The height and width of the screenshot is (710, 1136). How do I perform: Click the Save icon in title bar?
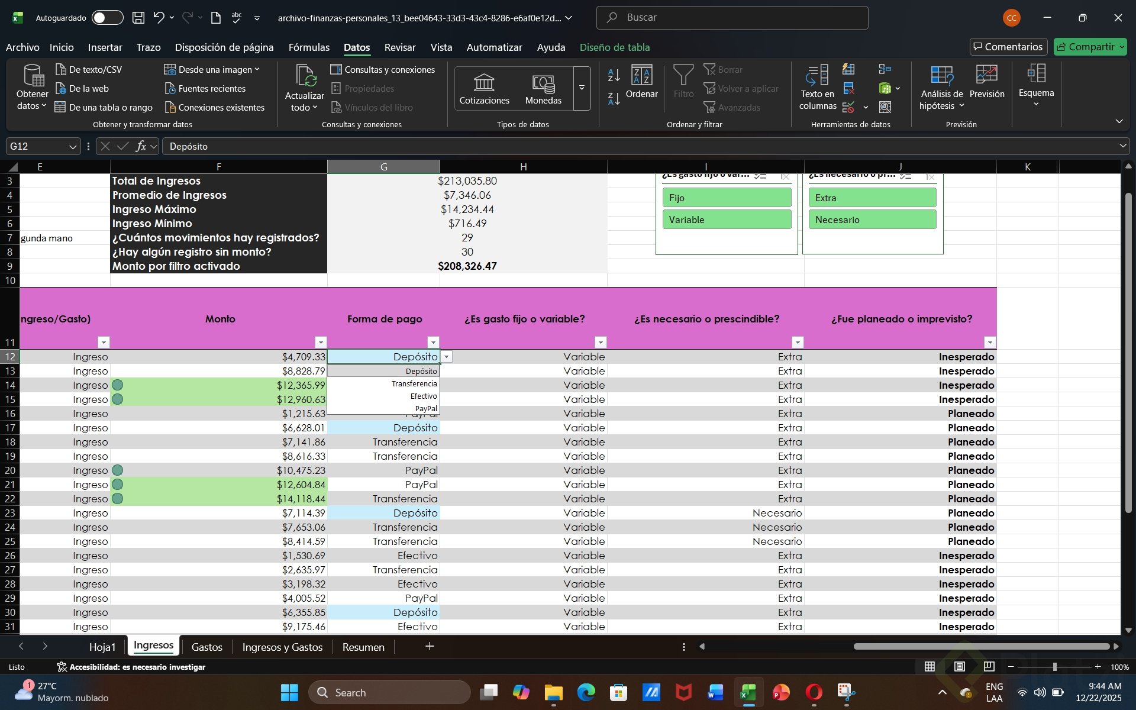(138, 18)
